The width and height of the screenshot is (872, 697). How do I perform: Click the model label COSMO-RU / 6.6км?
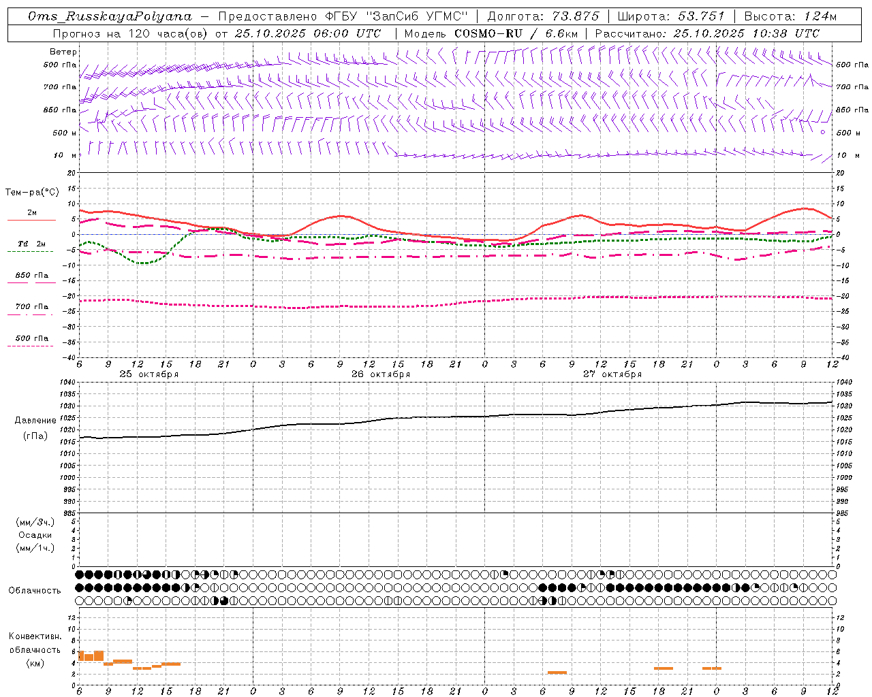[x=516, y=33]
